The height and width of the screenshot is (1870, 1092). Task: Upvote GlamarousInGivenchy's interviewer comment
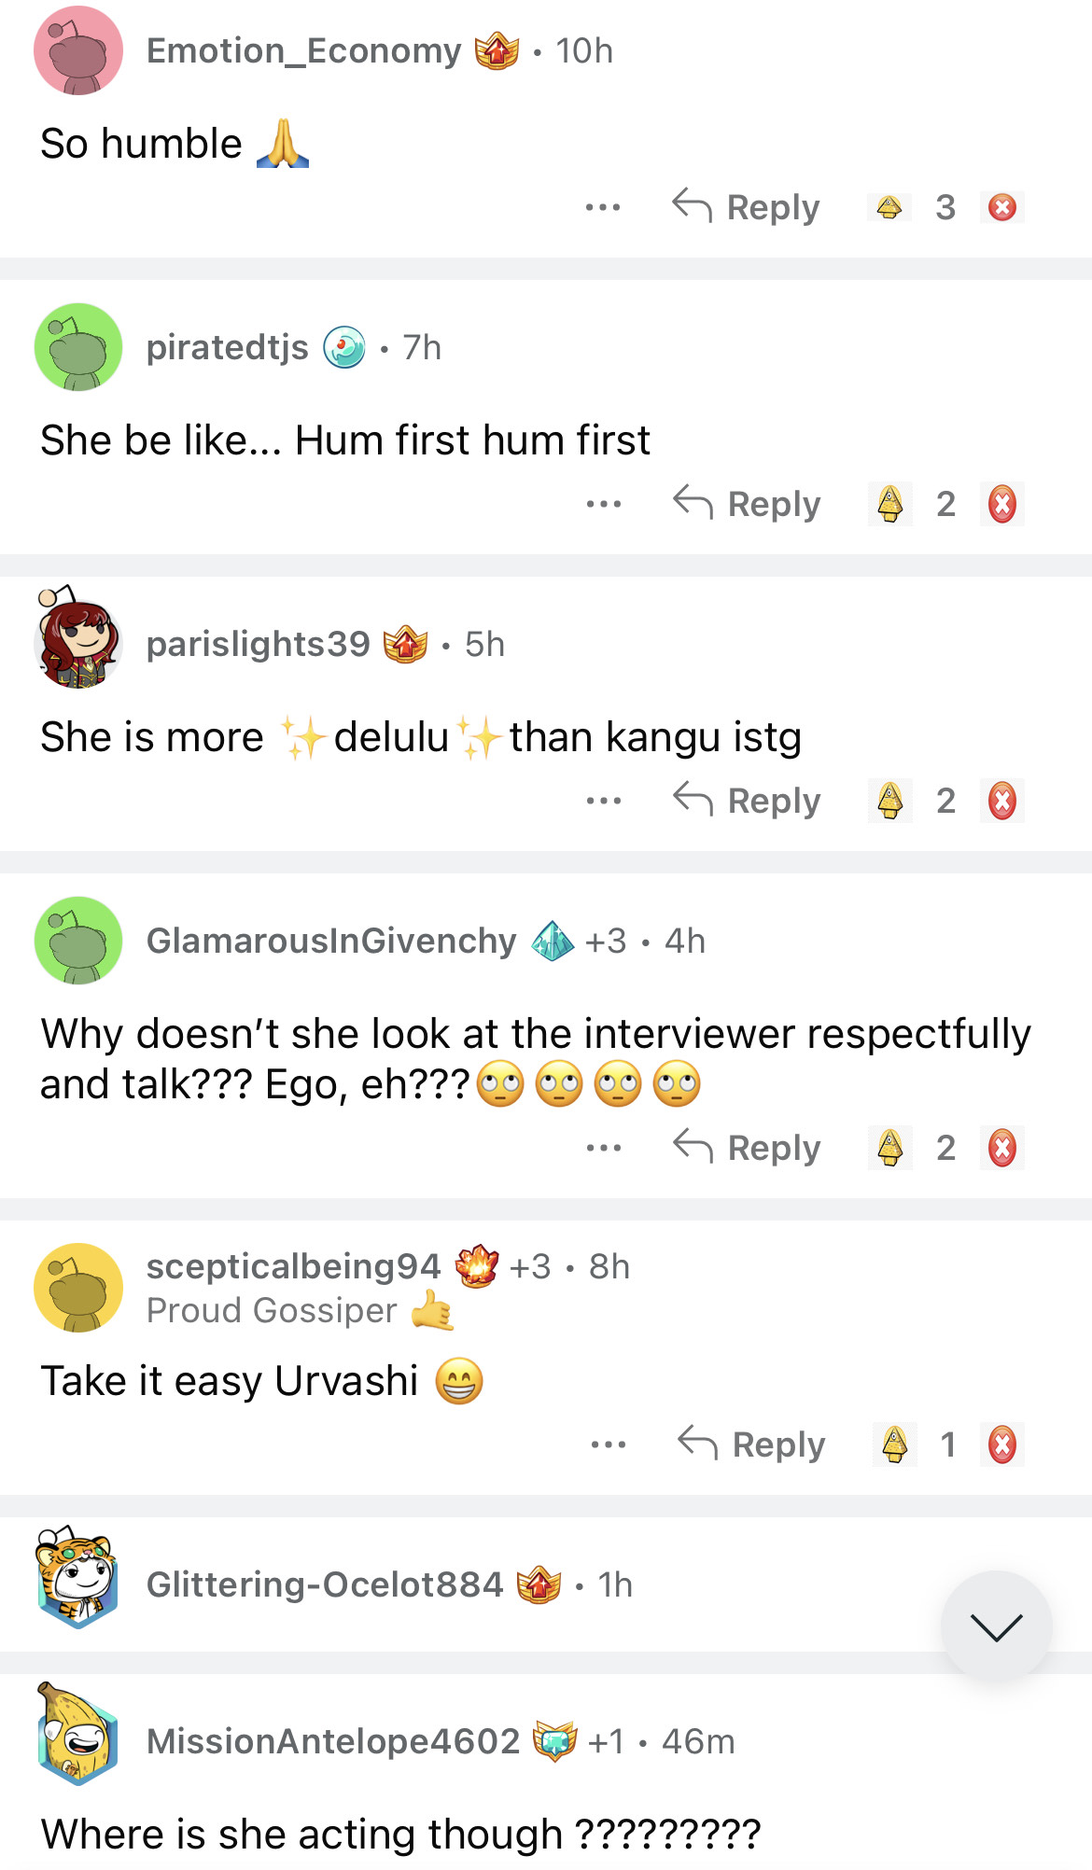coord(890,1148)
